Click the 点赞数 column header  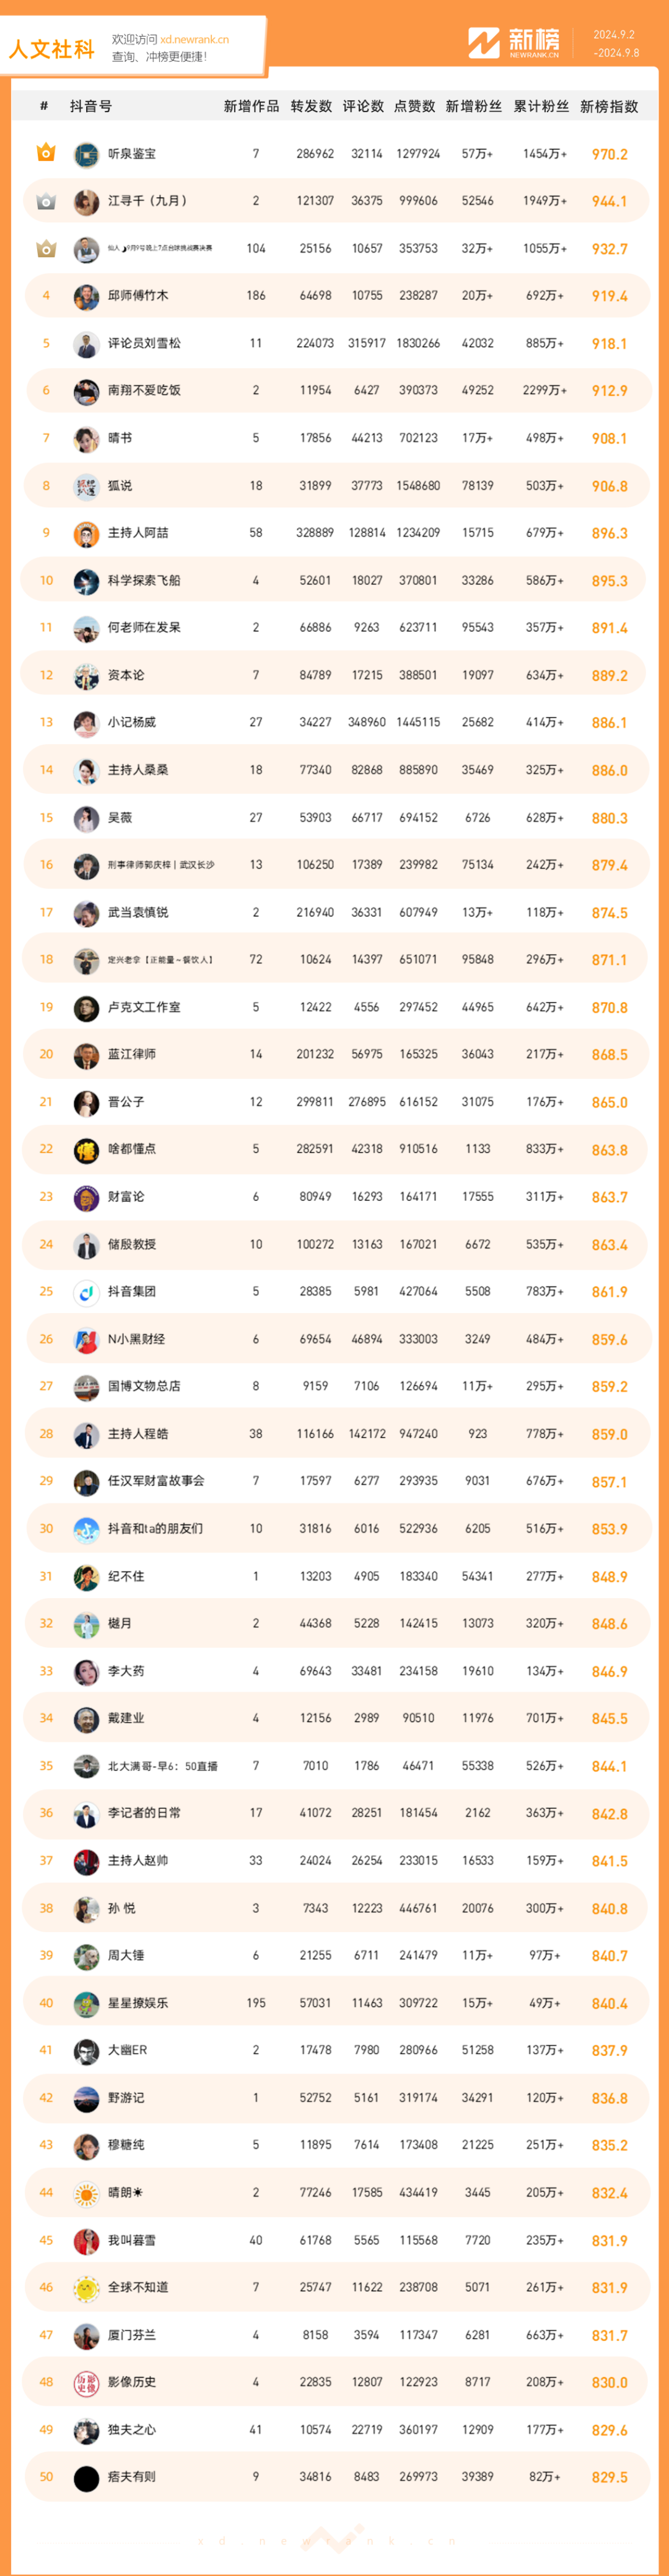point(414,106)
